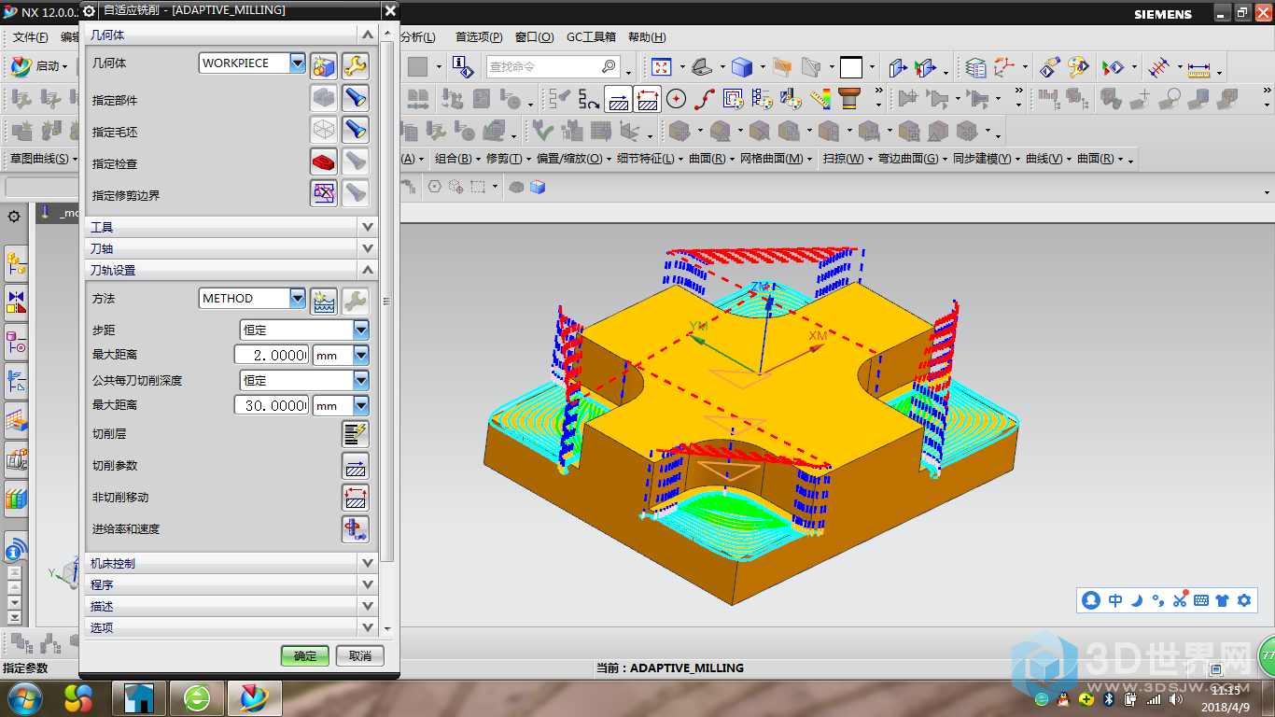
Task: Click the circle target icon in toolbar
Action: [677, 98]
